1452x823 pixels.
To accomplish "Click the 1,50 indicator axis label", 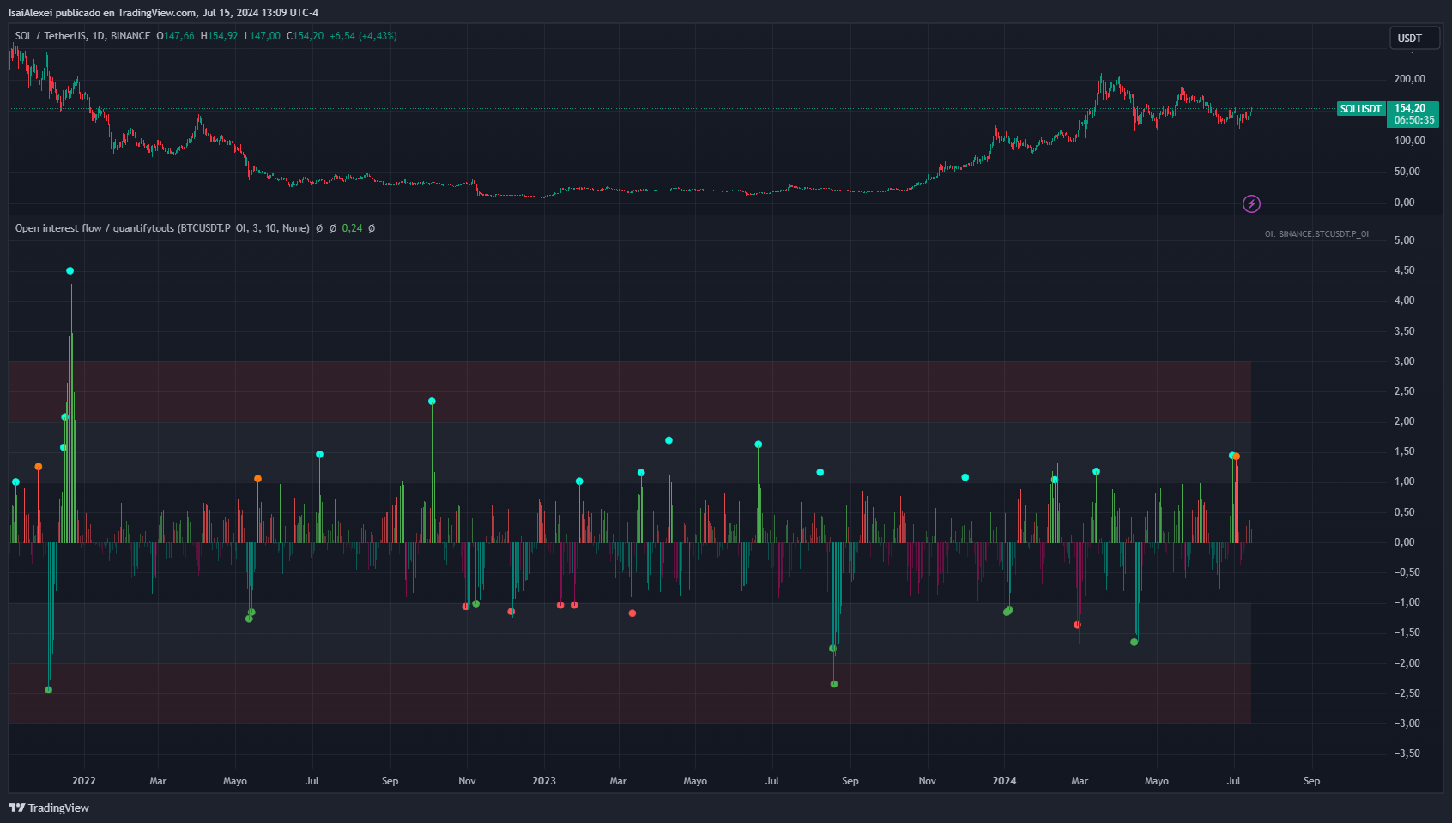I will [x=1404, y=451].
